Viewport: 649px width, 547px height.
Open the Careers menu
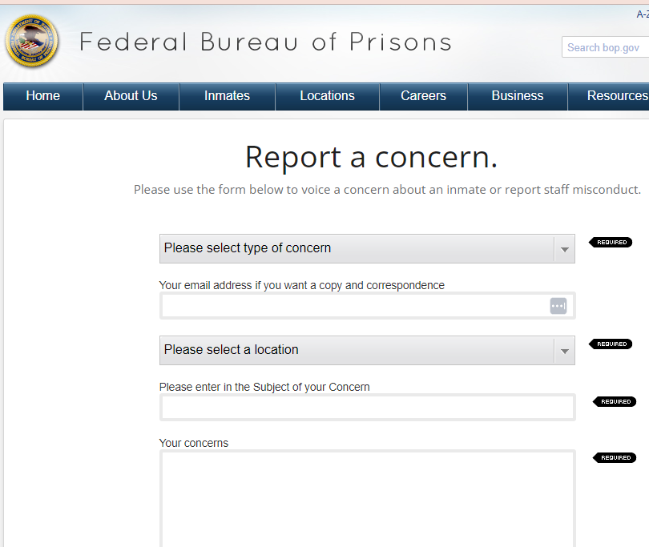[x=423, y=96]
